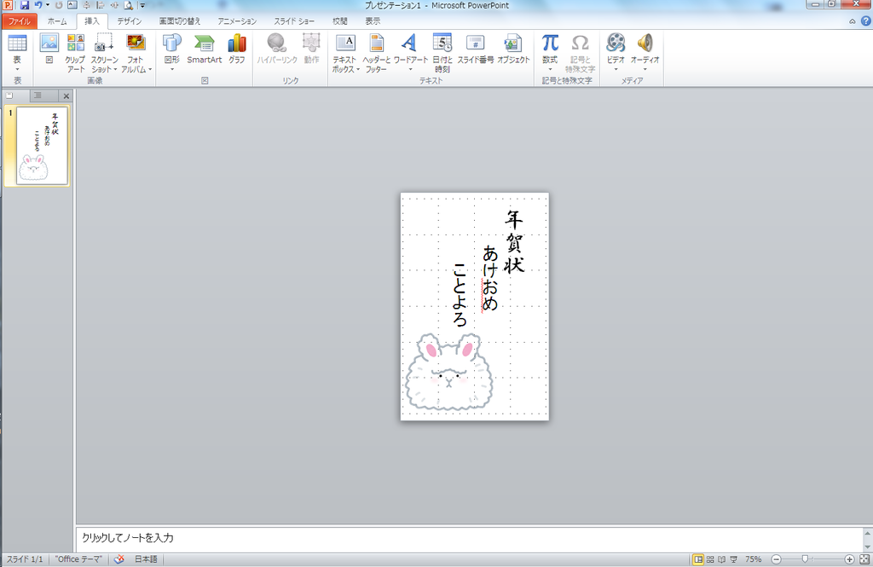Click the あけおめ text on the slide
This screenshot has height=567, width=873.
pyautogui.click(x=490, y=279)
